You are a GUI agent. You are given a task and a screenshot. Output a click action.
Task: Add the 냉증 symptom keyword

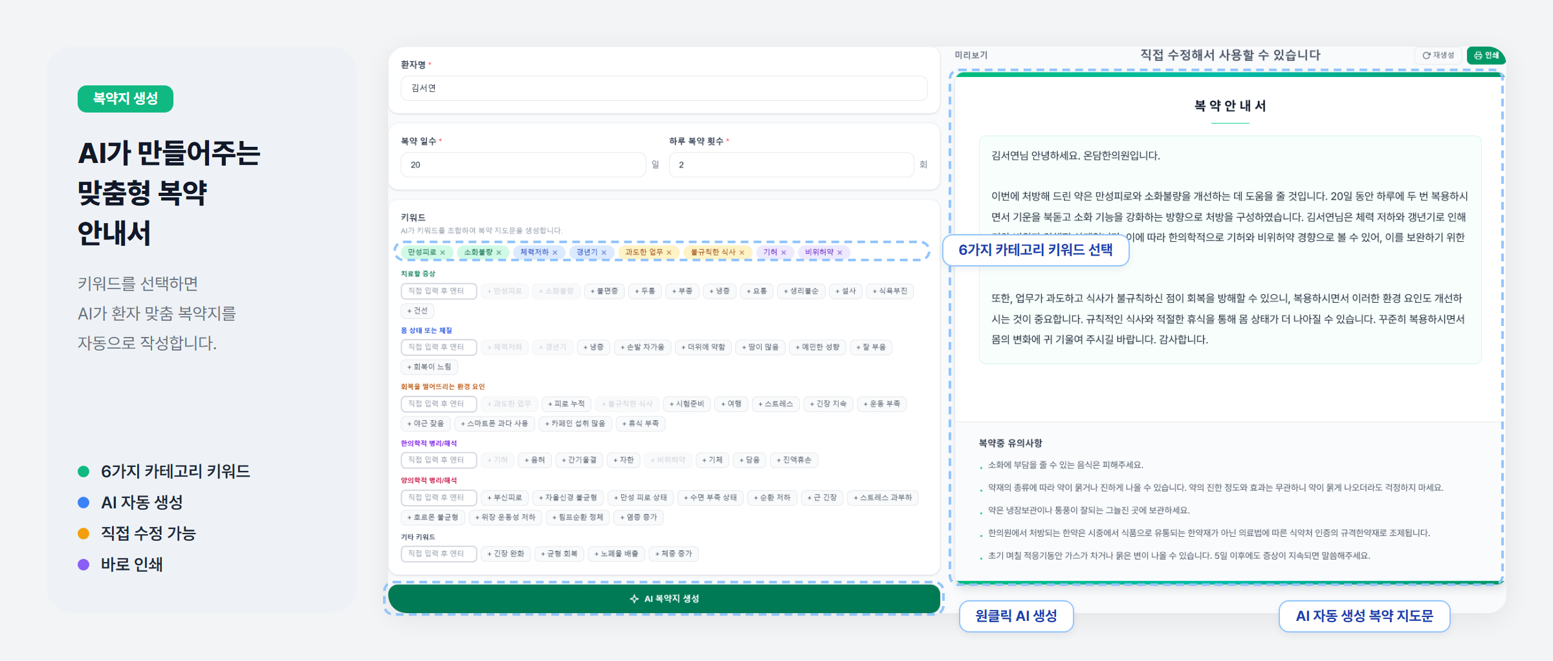point(720,291)
